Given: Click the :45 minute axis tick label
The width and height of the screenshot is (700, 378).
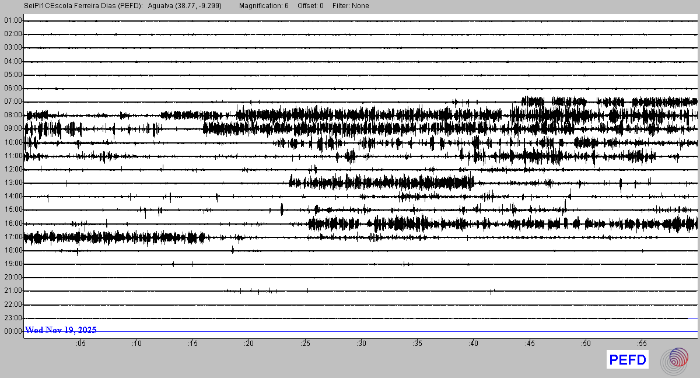Looking at the screenshot, I should [530, 344].
